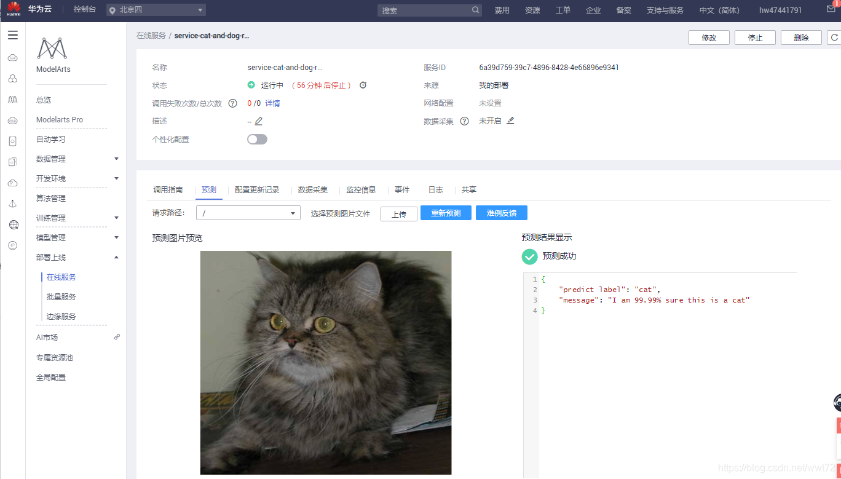Open 自动学习 in sidebar
Viewport: 841px width, 479px height.
51,140
